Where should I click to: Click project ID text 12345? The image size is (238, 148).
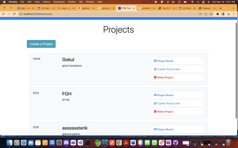point(37,59)
